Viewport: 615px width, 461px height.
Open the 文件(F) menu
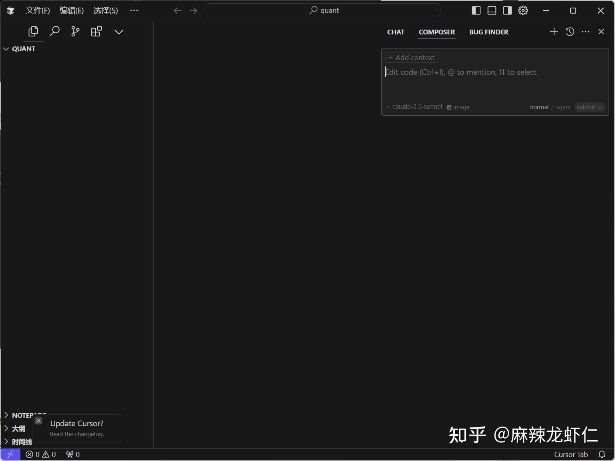pos(38,10)
